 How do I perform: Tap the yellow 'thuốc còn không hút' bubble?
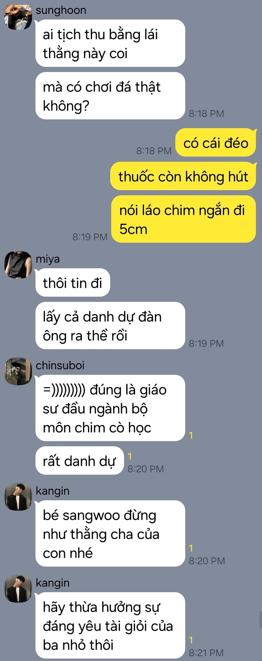click(x=184, y=176)
